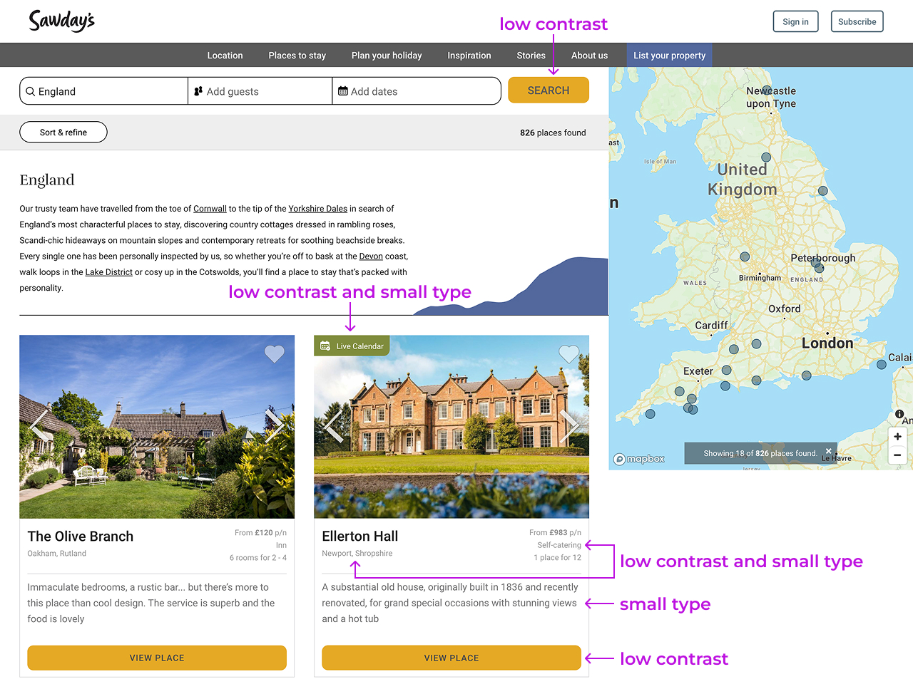Open the Add dates picker
The image size is (913, 694).
(x=416, y=91)
